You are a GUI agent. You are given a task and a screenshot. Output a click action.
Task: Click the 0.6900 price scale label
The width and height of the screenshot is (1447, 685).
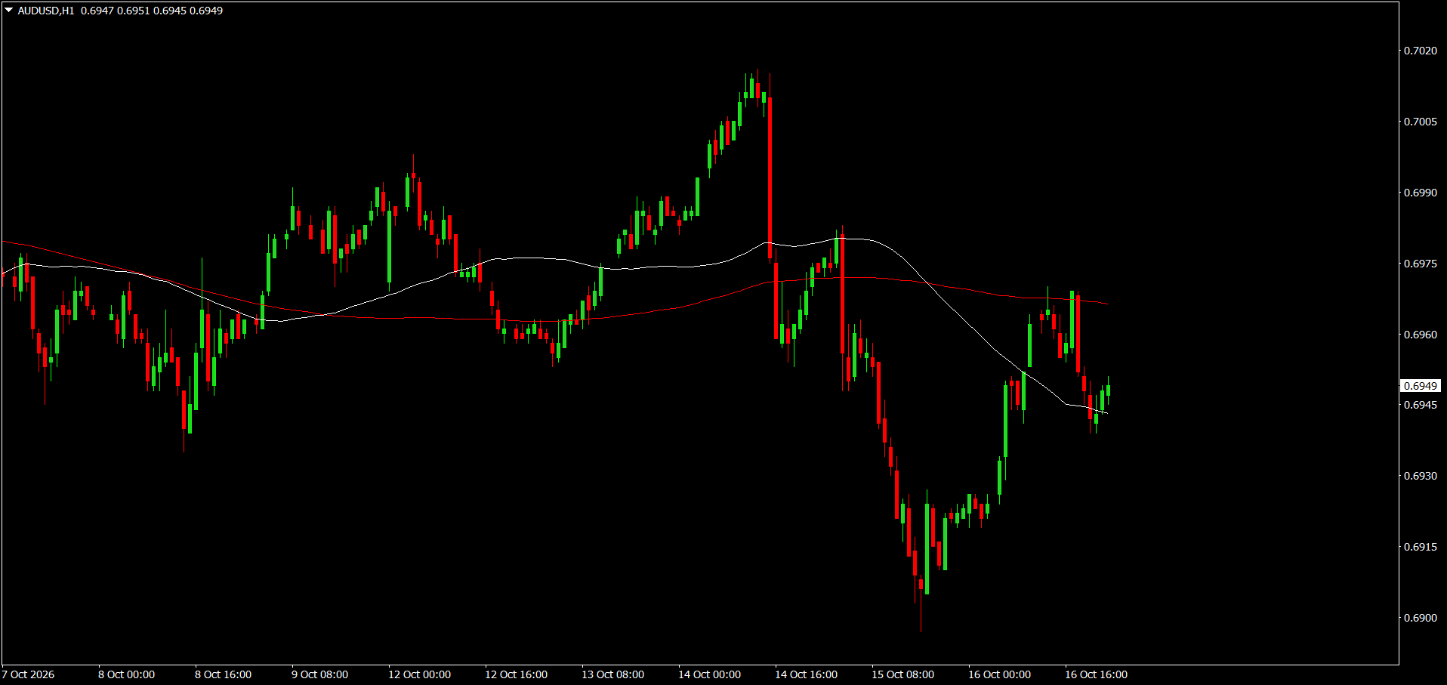1421,618
